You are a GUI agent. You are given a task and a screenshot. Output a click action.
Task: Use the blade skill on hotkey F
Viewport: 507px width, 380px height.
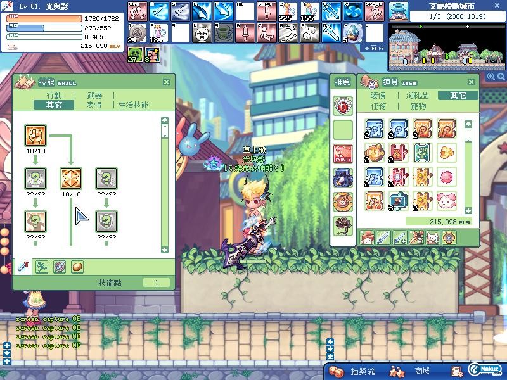[224, 11]
